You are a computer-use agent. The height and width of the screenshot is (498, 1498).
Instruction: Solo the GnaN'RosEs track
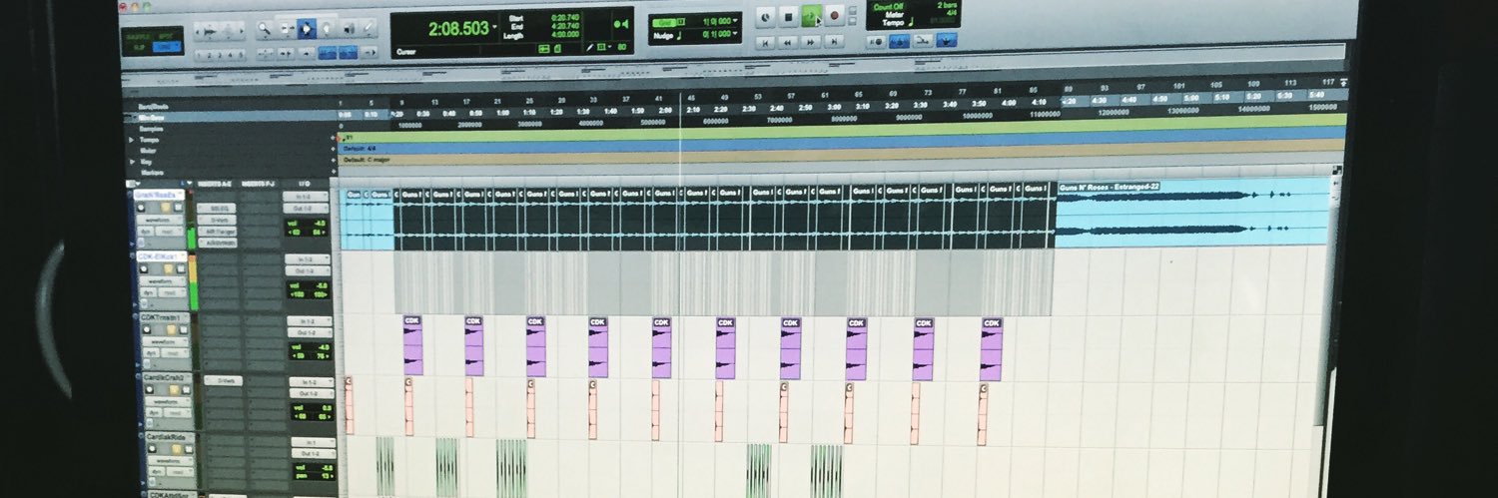pos(166,208)
